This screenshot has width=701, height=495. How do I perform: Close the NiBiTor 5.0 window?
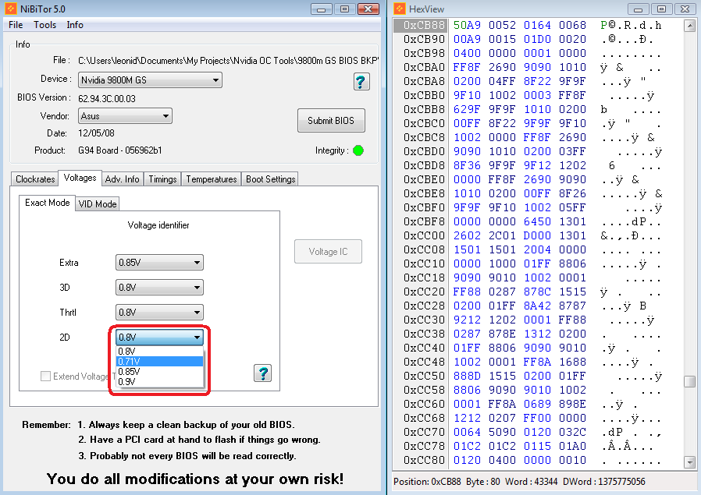point(368,9)
